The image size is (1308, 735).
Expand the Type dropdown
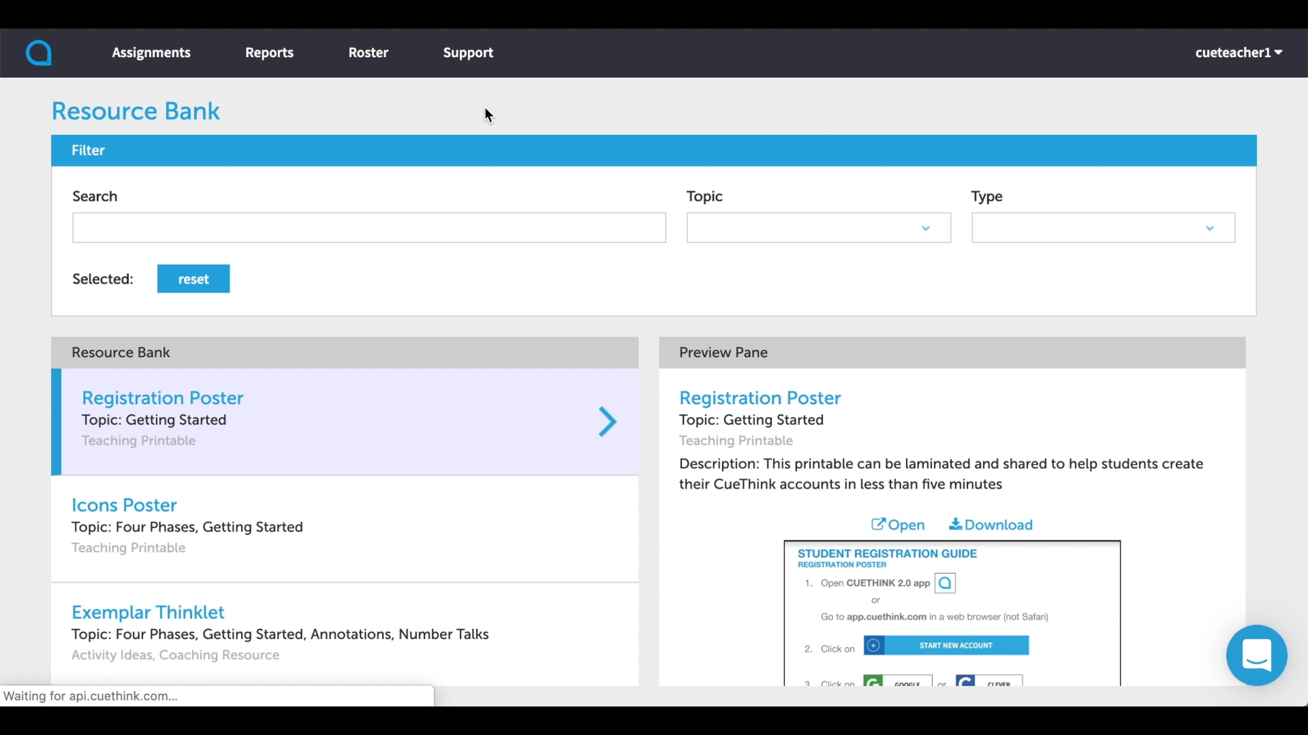pos(1103,228)
